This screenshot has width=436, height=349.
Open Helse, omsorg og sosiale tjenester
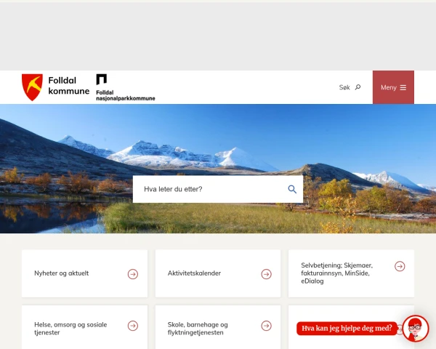coord(70,329)
